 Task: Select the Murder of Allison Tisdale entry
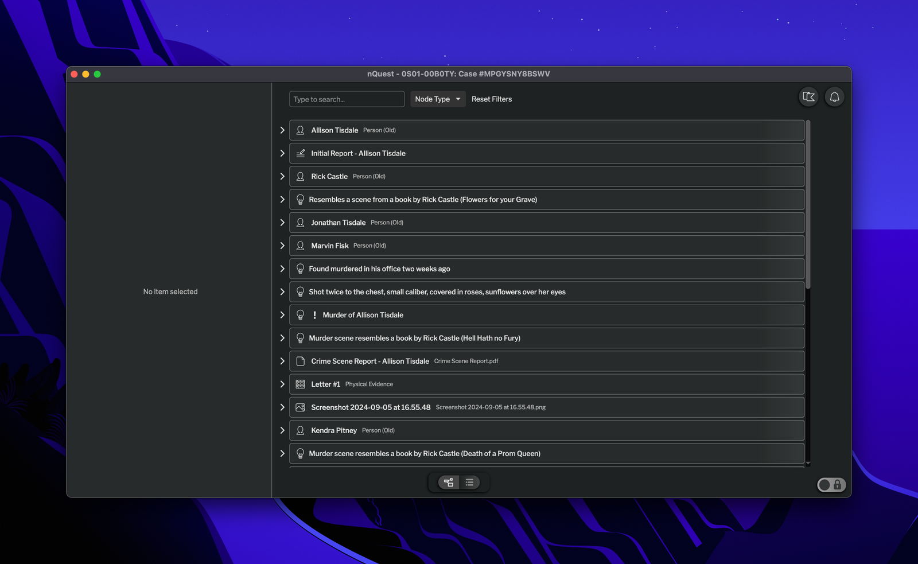[x=547, y=315]
